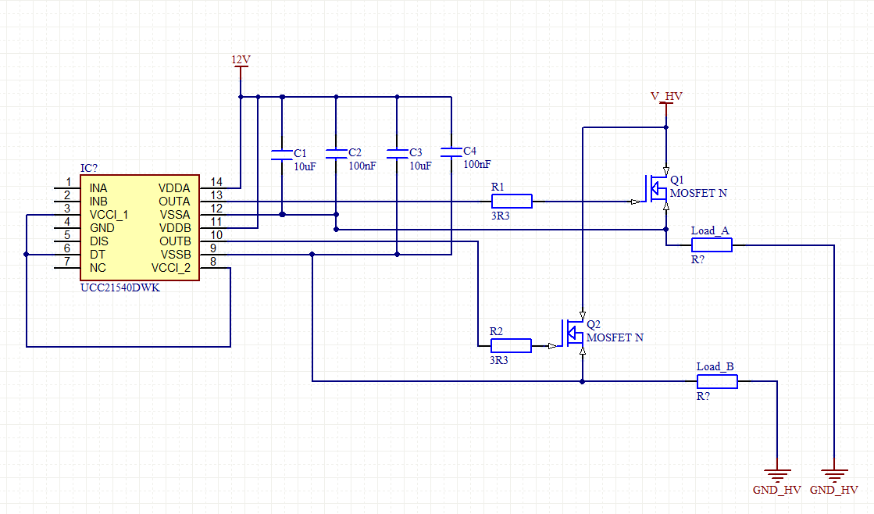
Task: Select capacitor C3 symbol
Action: pos(398,155)
